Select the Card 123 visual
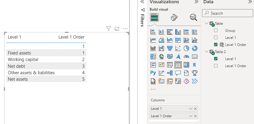254x124 pixels. pos(194,57)
